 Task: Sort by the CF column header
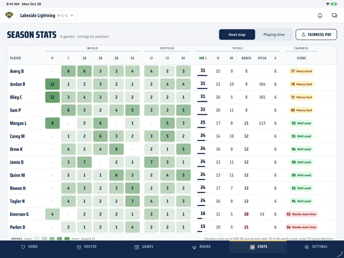167,58
